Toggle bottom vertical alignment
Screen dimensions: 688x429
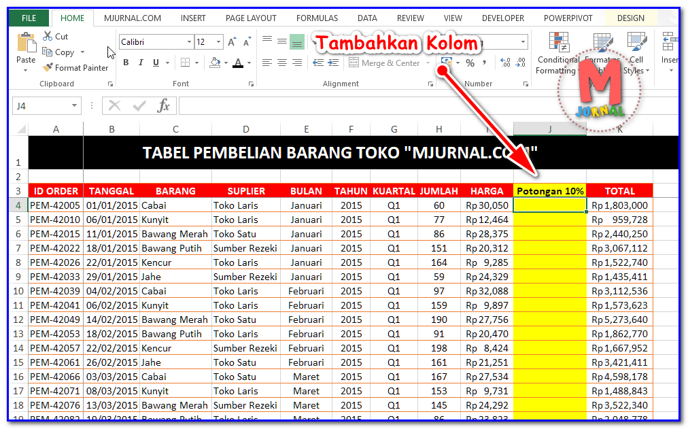click(x=297, y=42)
